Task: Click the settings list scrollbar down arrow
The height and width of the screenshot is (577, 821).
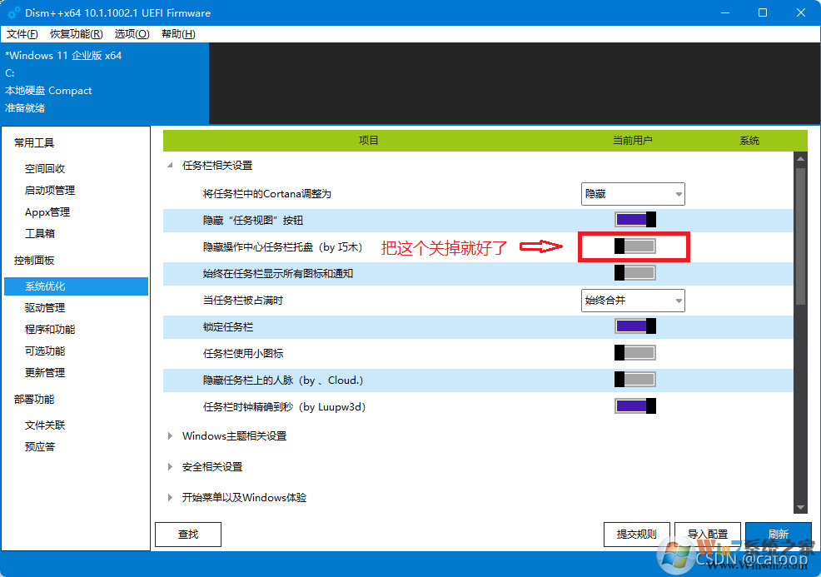Action: coord(800,507)
